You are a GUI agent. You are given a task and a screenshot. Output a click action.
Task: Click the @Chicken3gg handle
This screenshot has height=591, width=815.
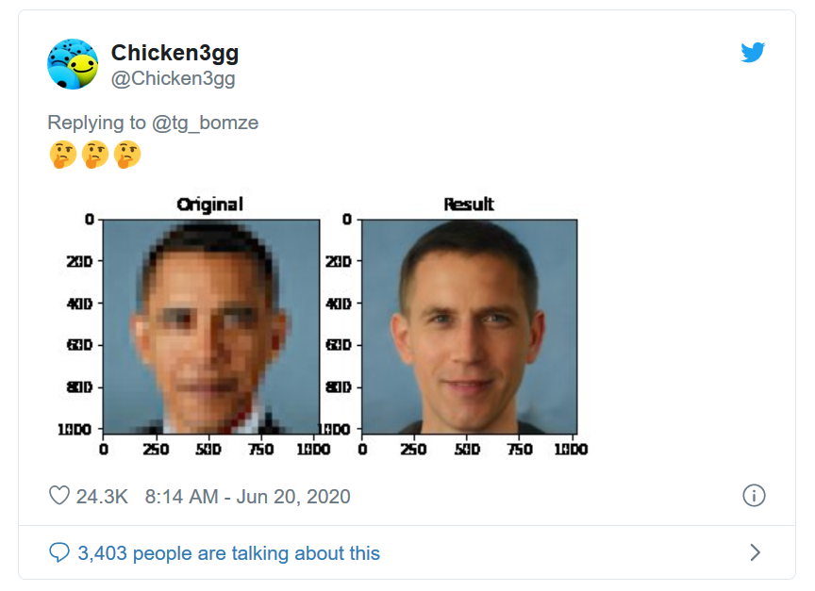(x=173, y=78)
